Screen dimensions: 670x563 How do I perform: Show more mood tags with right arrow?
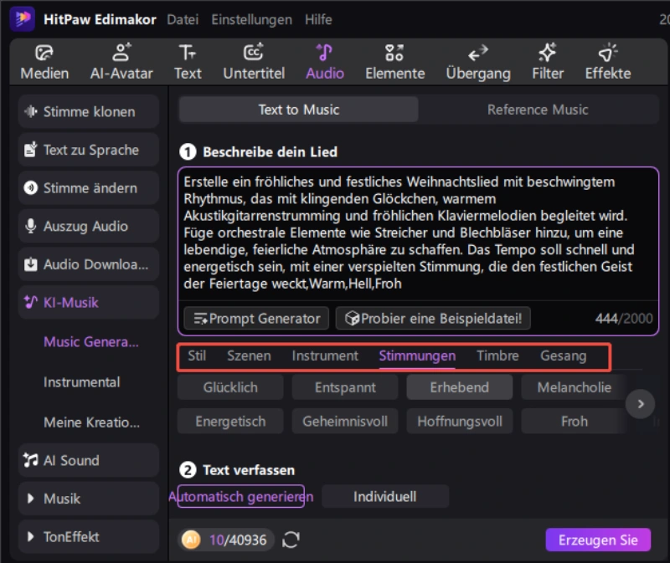(640, 404)
